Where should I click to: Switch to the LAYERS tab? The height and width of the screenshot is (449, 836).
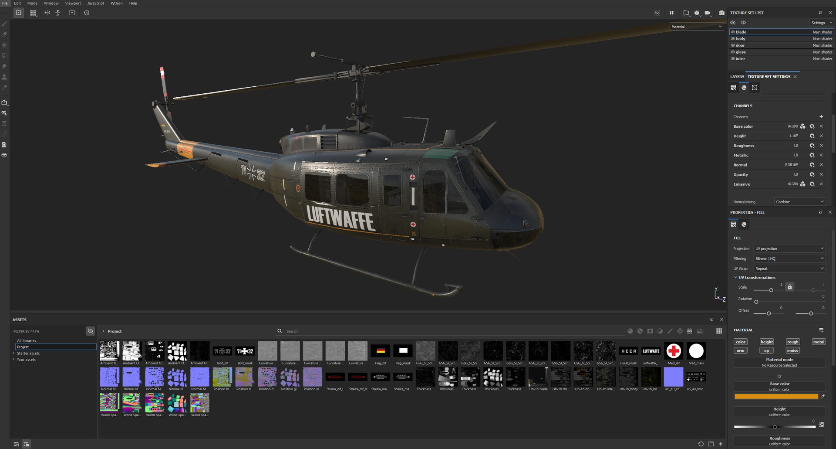pos(737,77)
